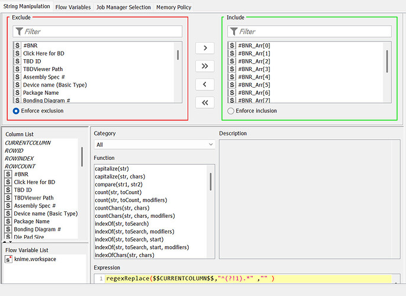Open the Job Manager Selection tab

pos(123,7)
